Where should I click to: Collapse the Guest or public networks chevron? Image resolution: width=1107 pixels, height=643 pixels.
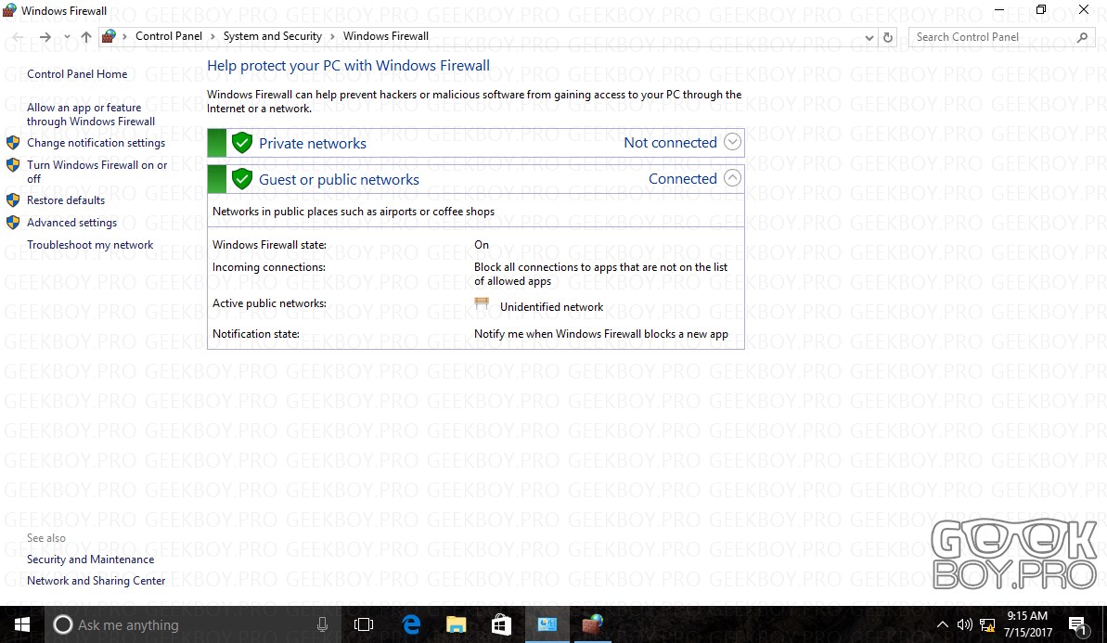(x=733, y=178)
